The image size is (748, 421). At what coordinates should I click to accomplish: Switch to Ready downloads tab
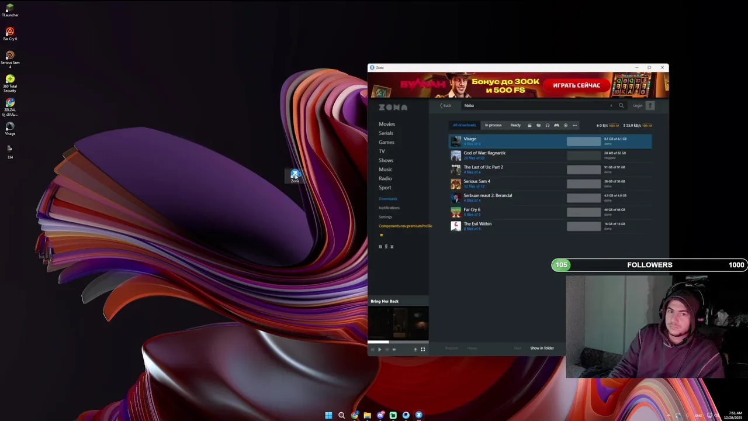coord(515,125)
